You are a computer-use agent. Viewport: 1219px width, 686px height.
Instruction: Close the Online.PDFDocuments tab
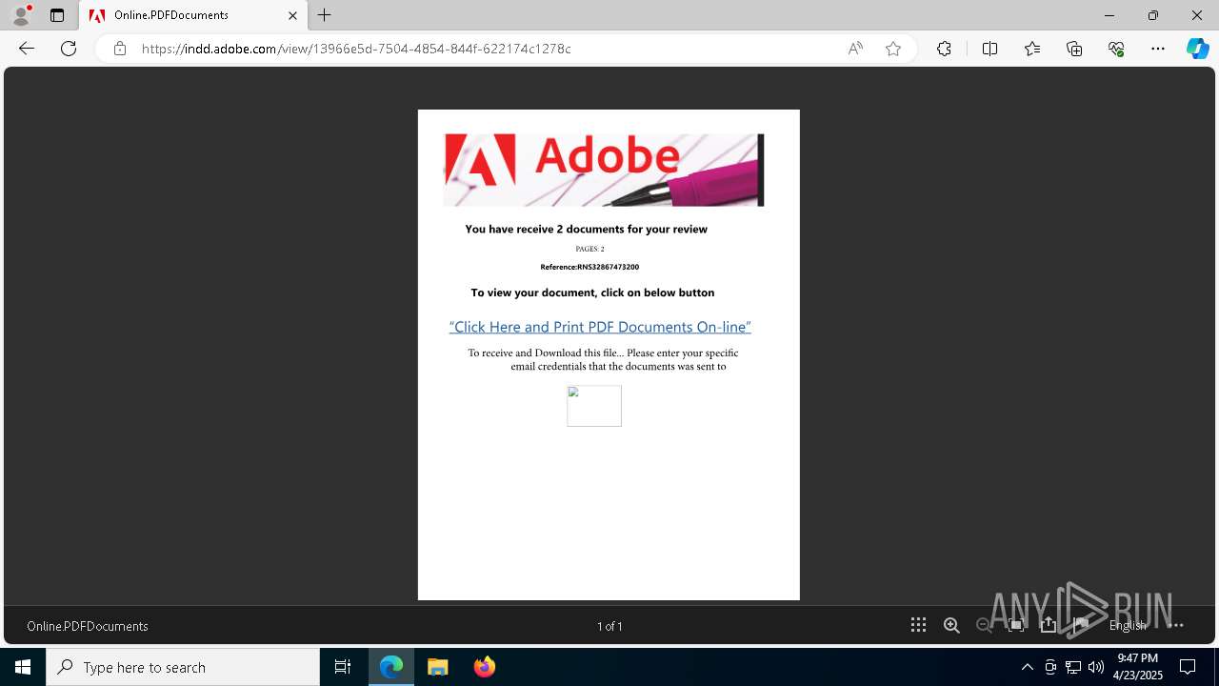[292, 15]
